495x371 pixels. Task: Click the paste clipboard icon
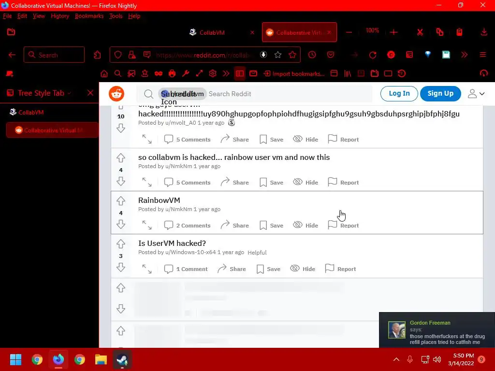(459, 32)
